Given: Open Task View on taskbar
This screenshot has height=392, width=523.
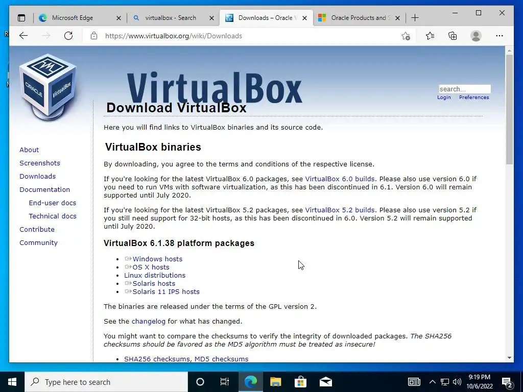Looking at the screenshot, I should click(225, 382).
